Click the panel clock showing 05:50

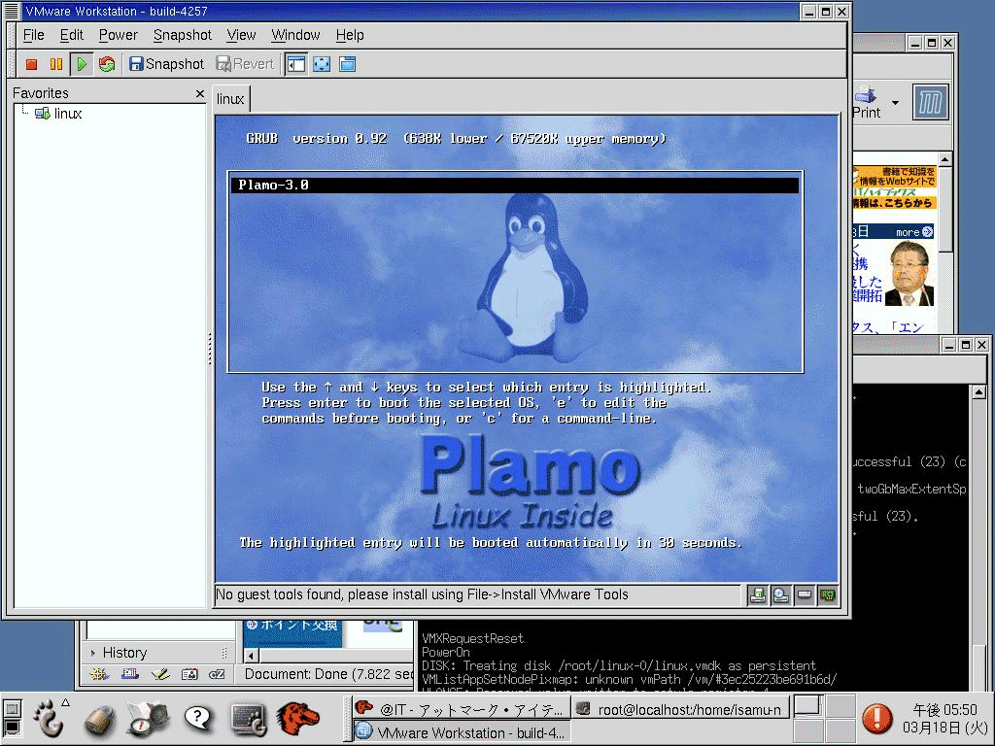point(944,719)
